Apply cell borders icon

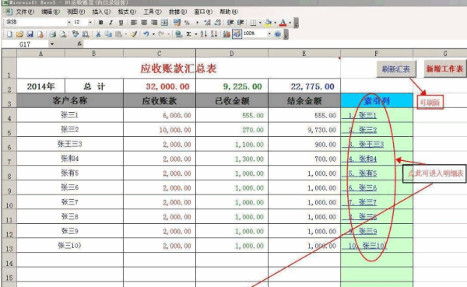point(253,23)
